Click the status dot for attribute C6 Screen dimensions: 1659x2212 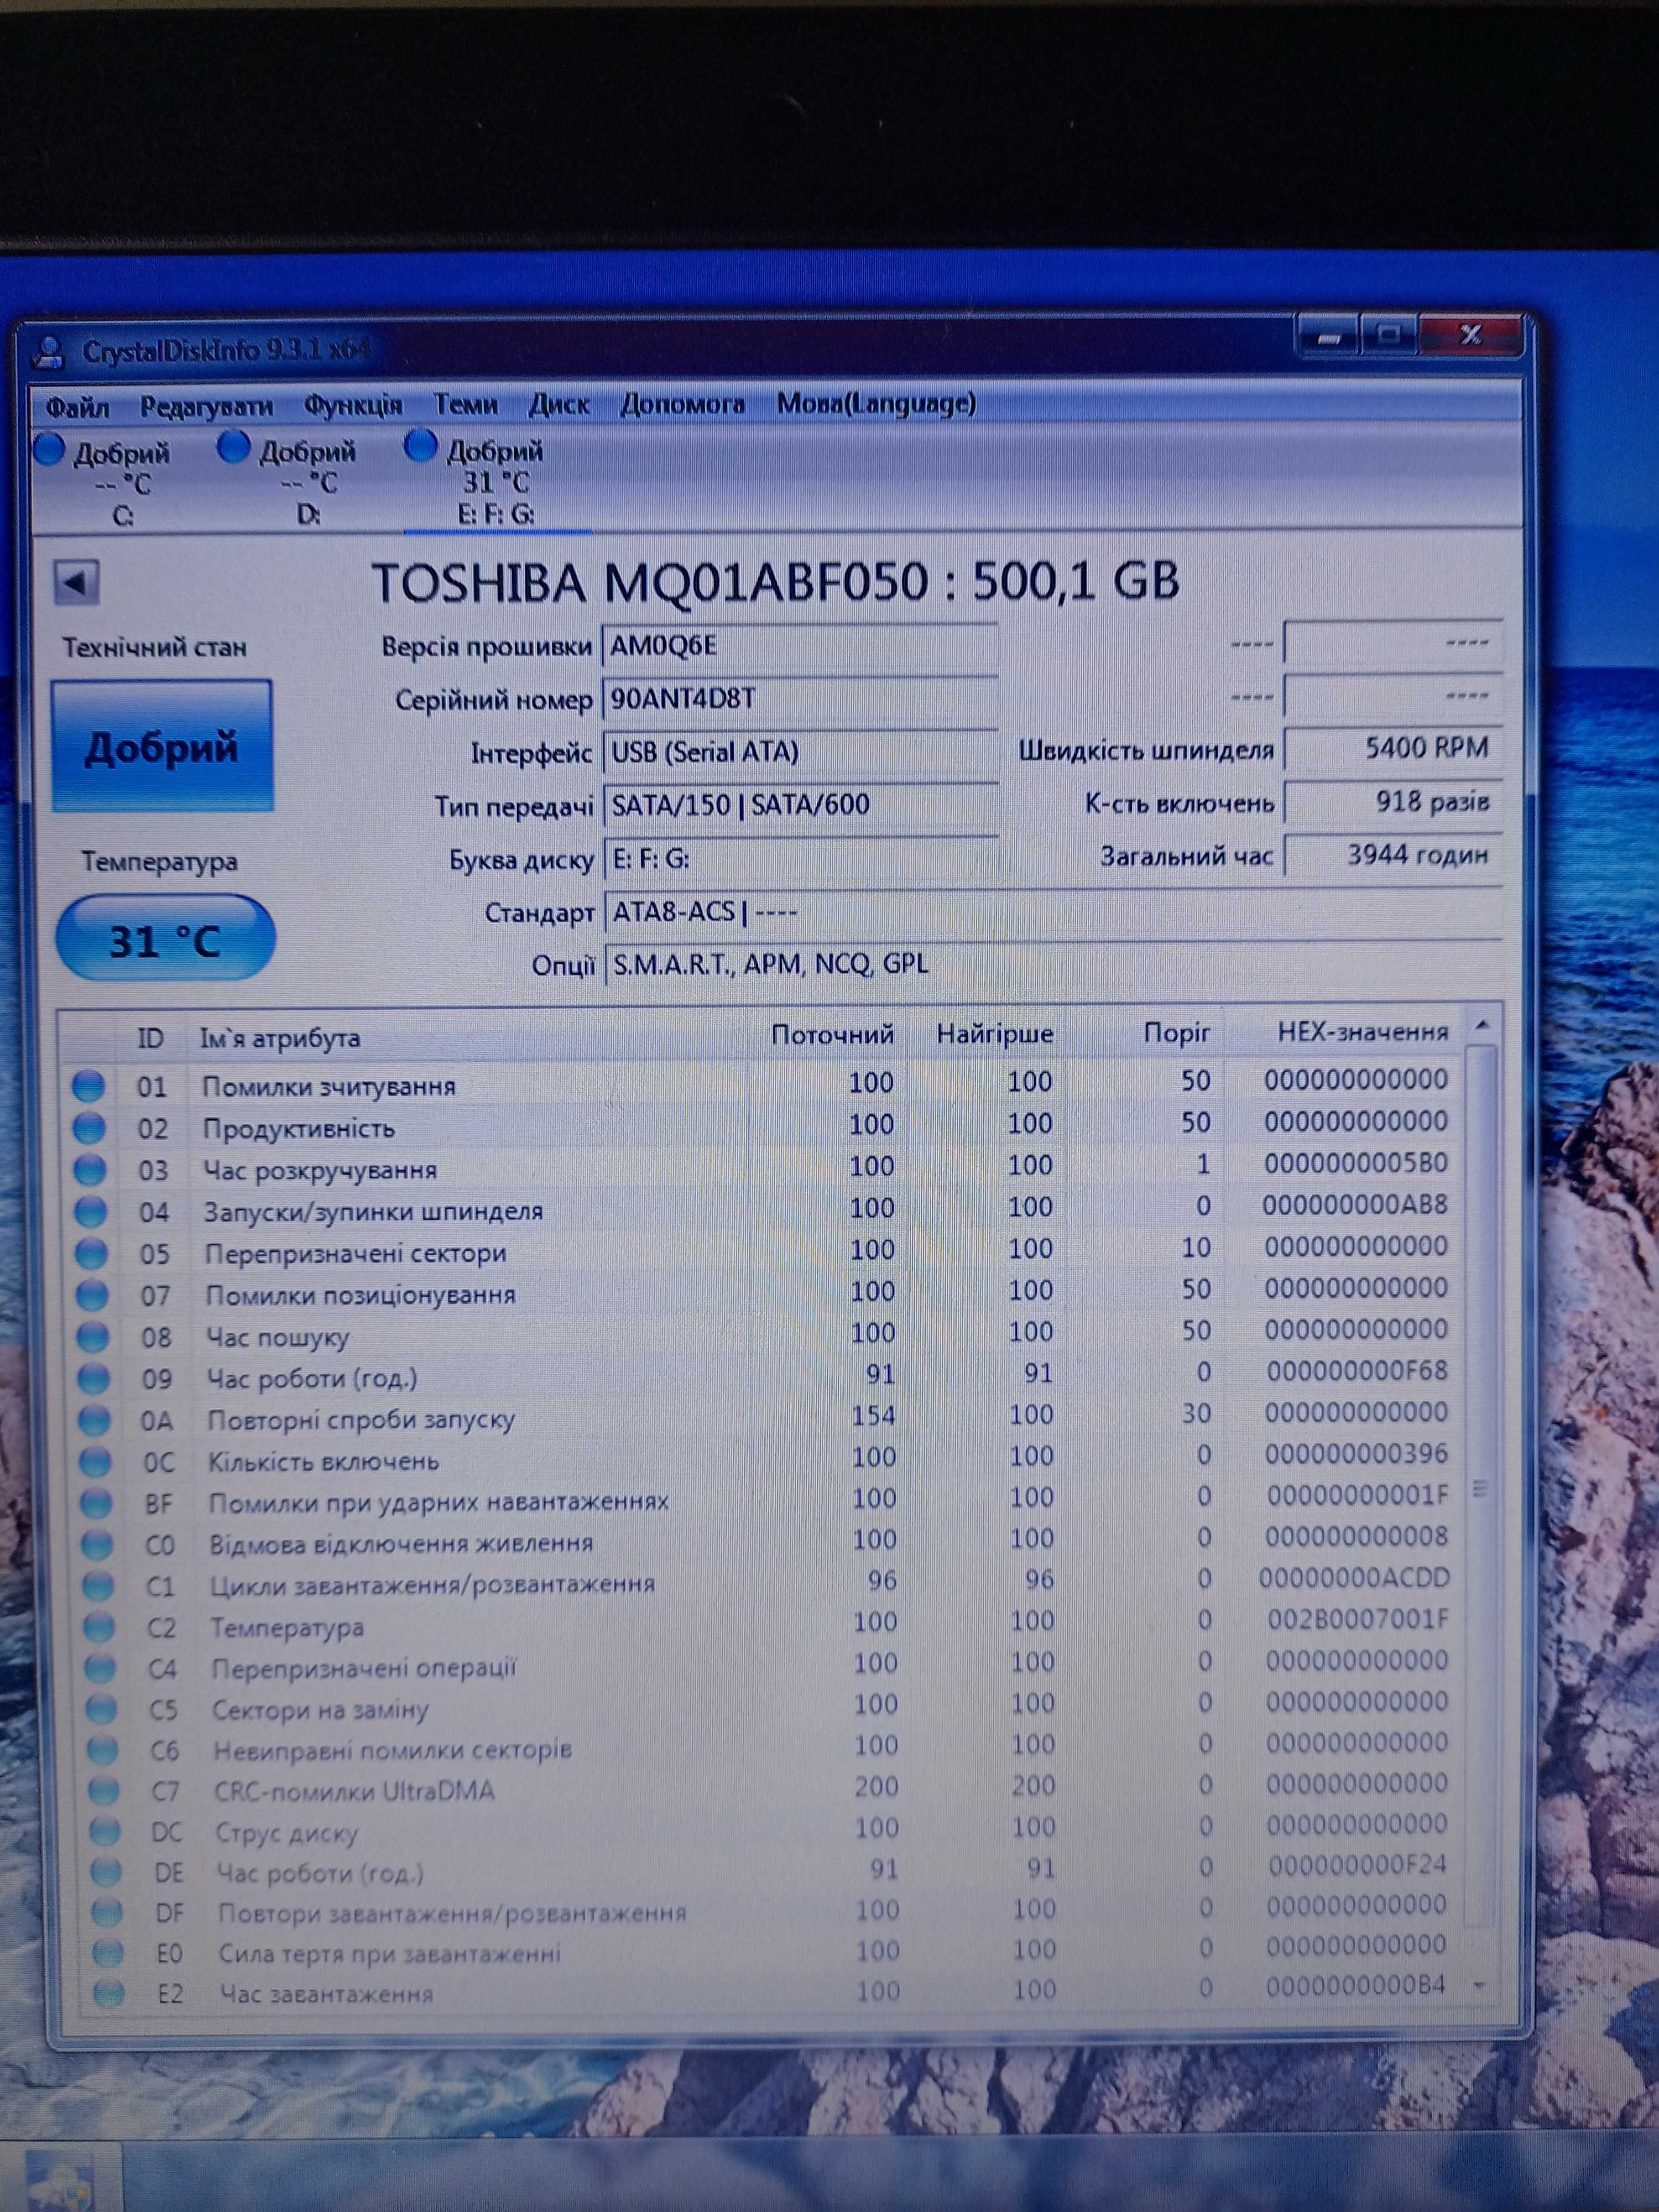(102, 1750)
